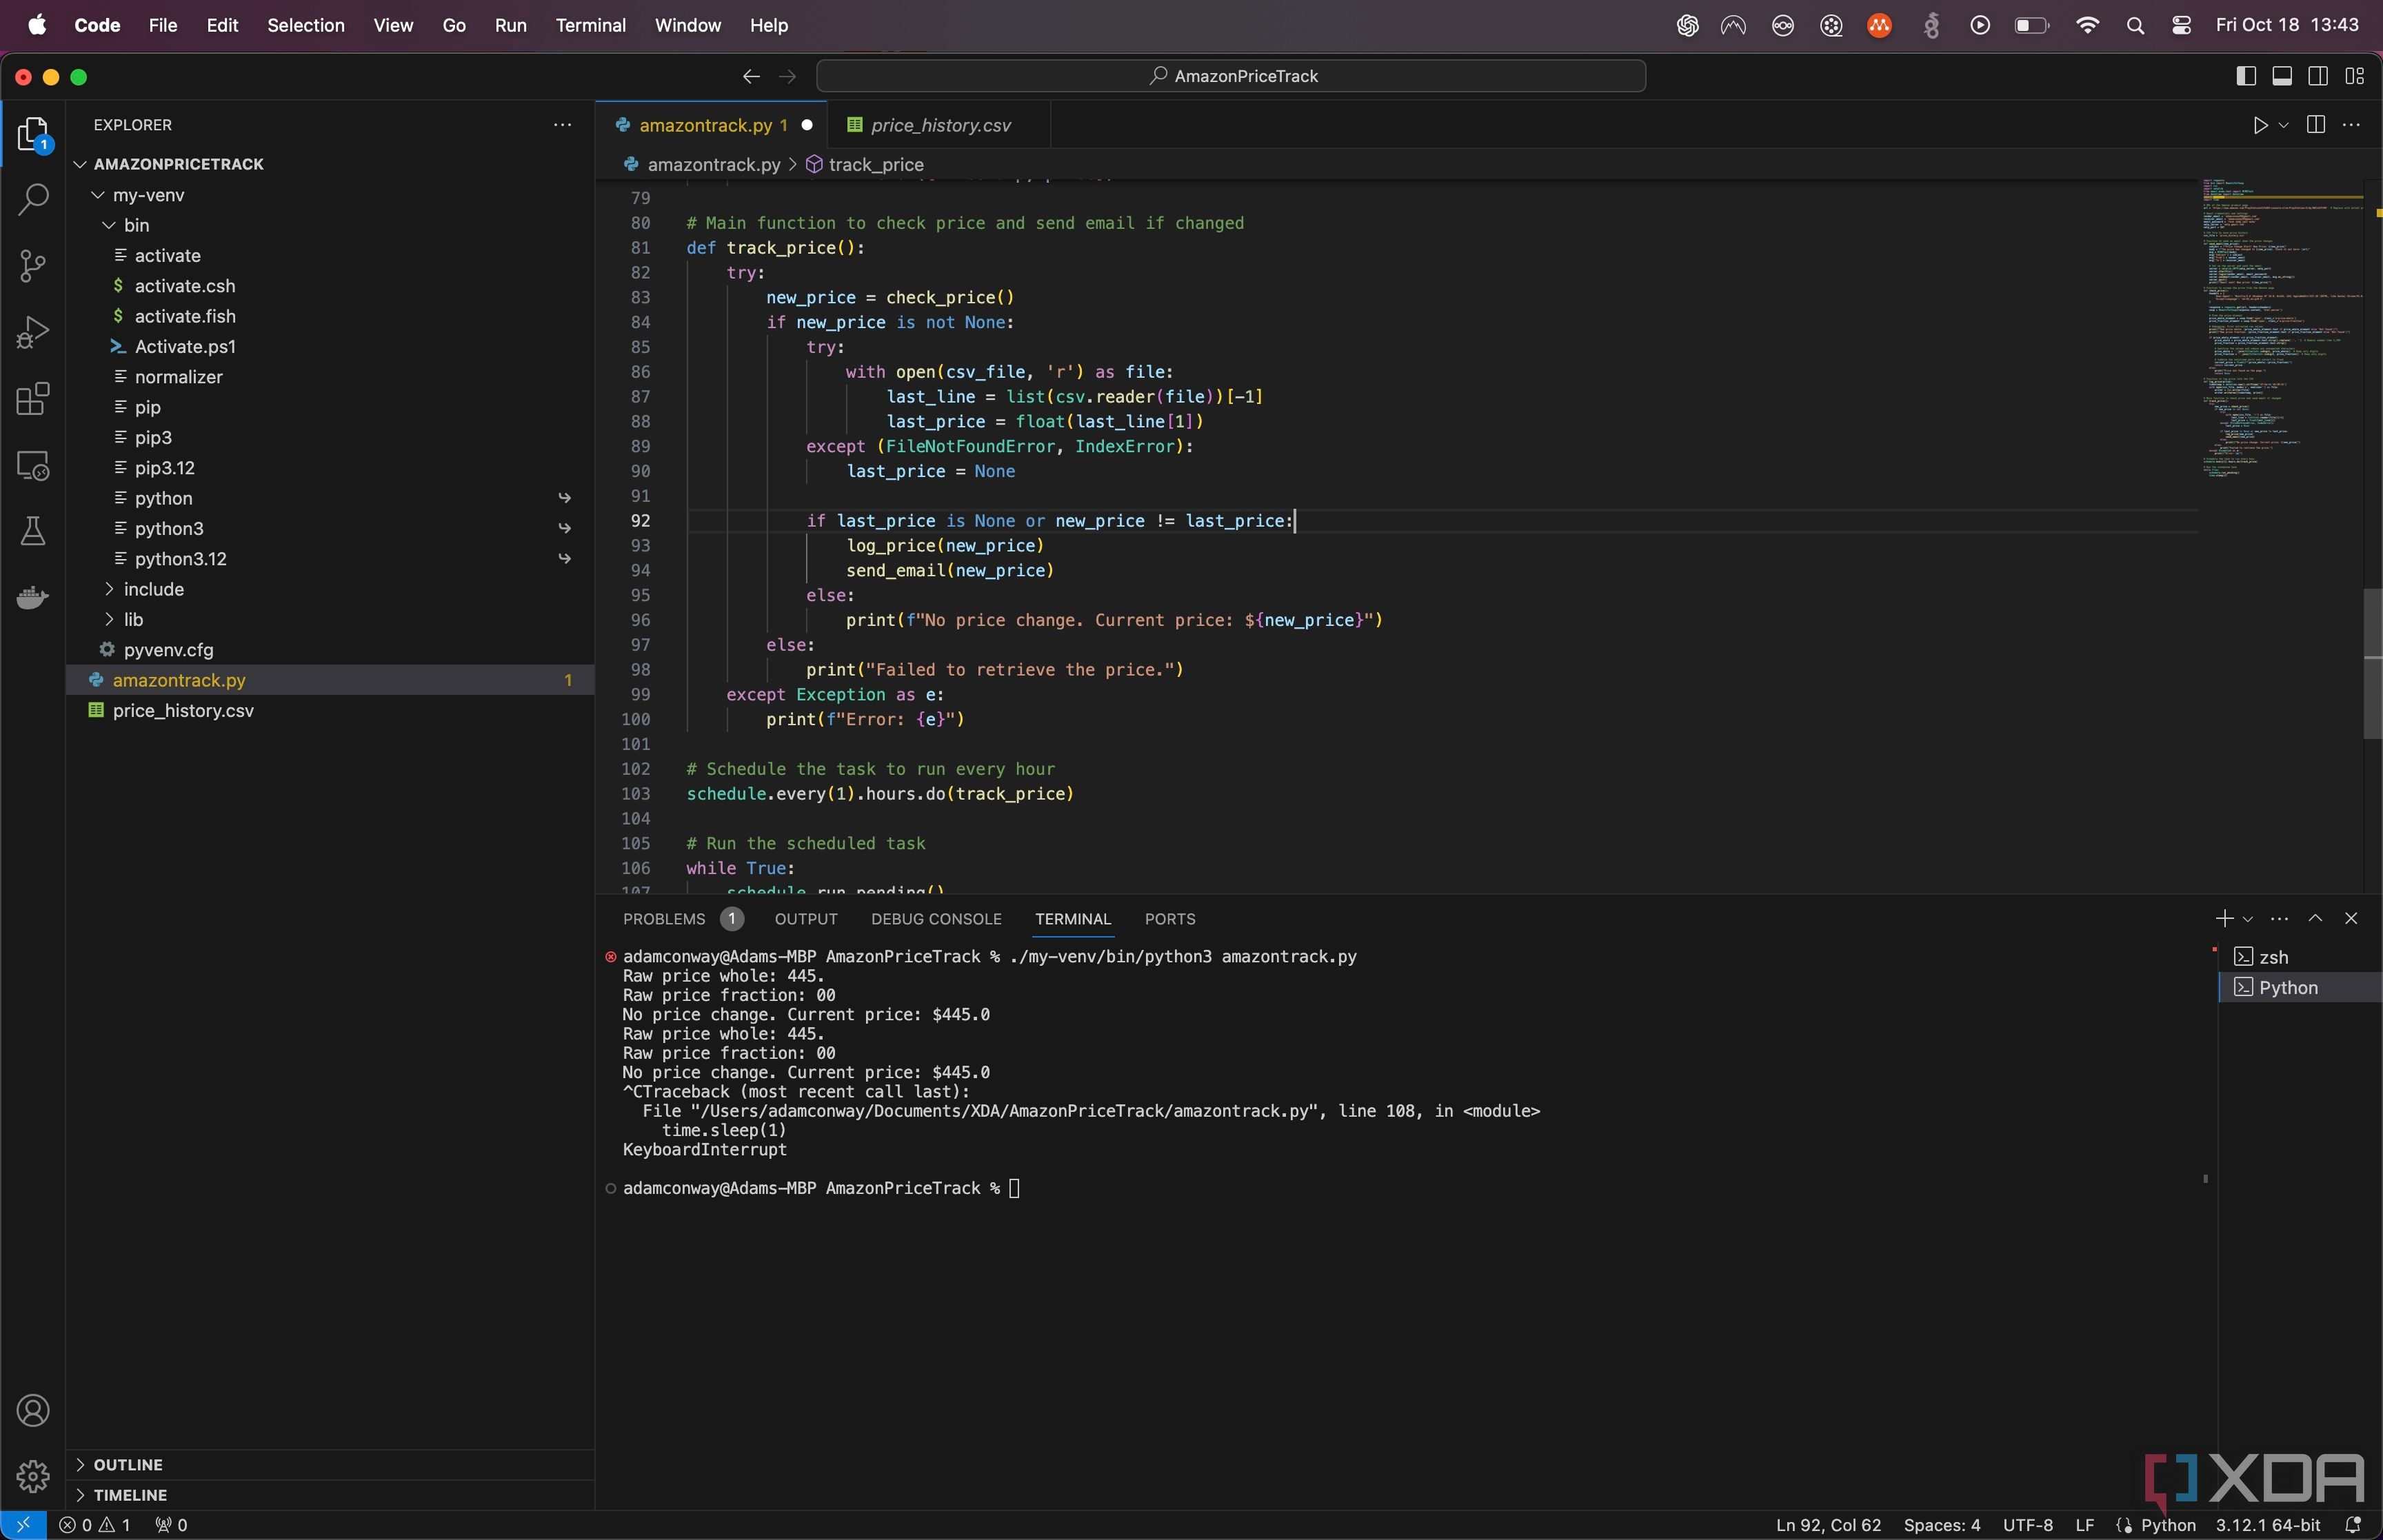Switch to the PROBLEMS panel tab
Screen dimensions: 2383x1540
pos(683,919)
